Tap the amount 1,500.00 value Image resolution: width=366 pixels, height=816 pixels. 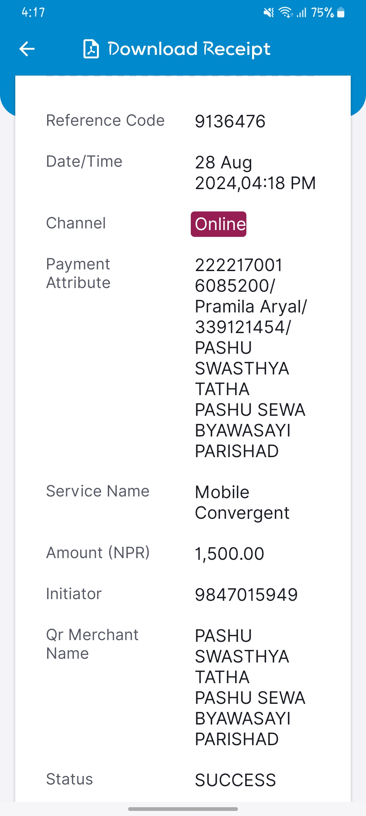[x=229, y=554]
